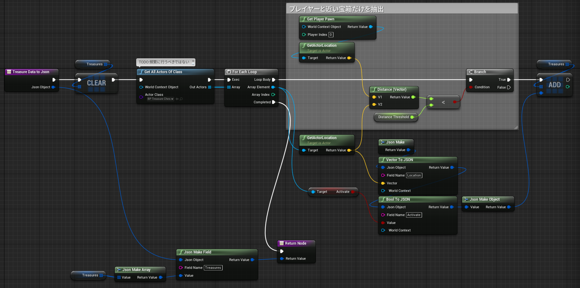The height and width of the screenshot is (288, 580).
Task: Click V2 pin on Distance (Vector)
Action: (374, 104)
